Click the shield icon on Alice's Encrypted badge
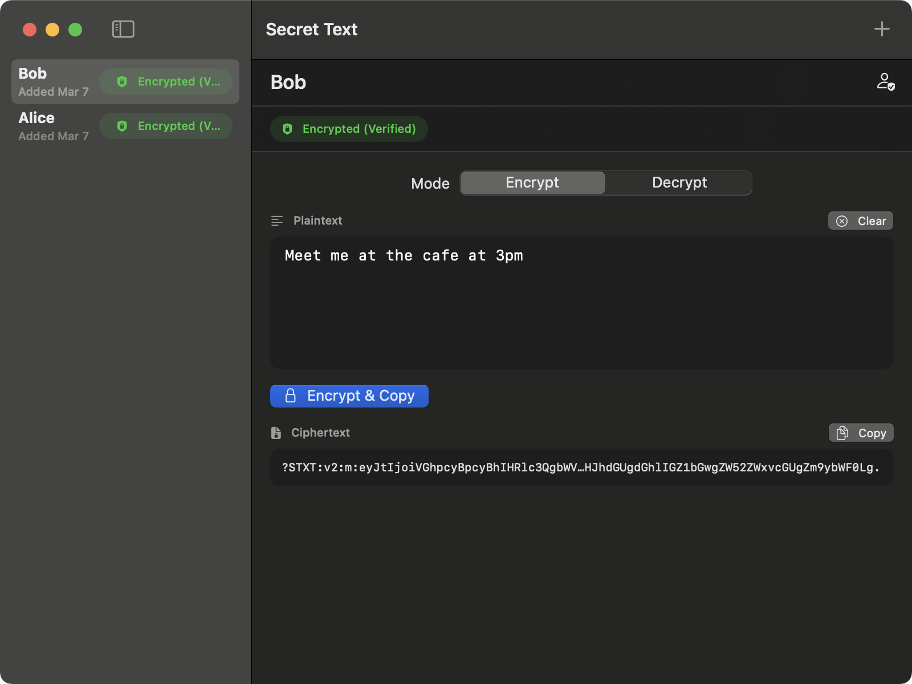Screen dimensions: 912x684 pos(123,126)
